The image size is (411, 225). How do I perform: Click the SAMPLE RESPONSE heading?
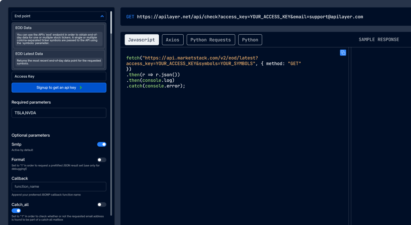[x=378, y=40]
